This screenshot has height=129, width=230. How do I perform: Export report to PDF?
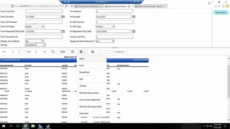click(x=92, y=79)
